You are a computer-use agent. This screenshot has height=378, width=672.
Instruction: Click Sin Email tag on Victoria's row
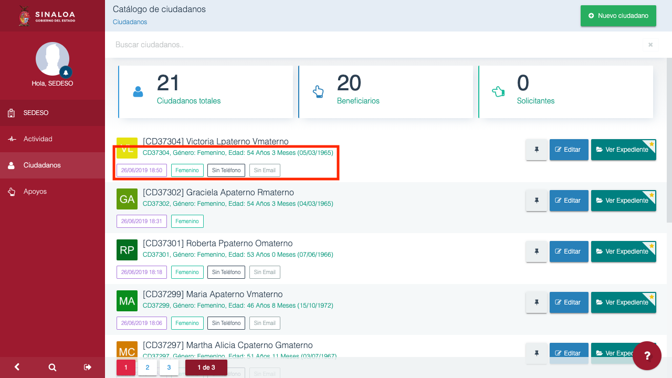[265, 170]
